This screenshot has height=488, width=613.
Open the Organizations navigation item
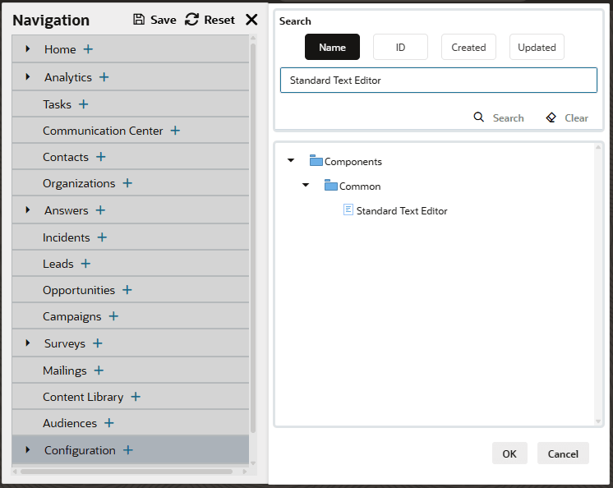point(79,184)
